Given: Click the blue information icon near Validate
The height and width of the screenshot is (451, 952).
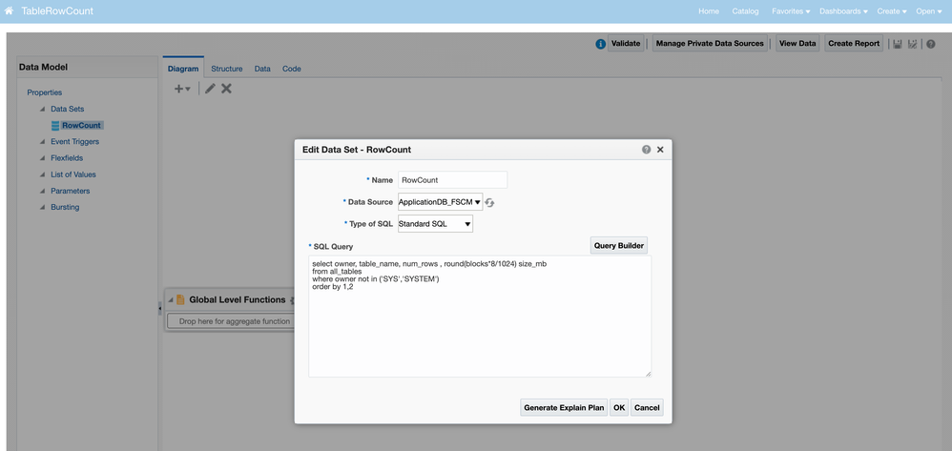Looking at the screenshot, I should (600, 44).
